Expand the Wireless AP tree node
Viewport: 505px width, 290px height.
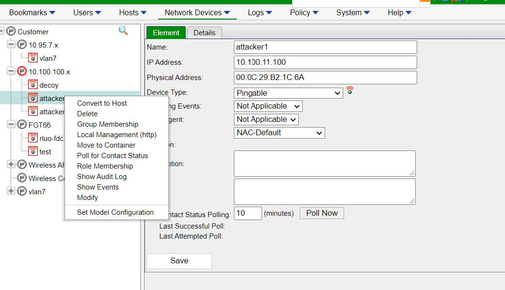11,165
